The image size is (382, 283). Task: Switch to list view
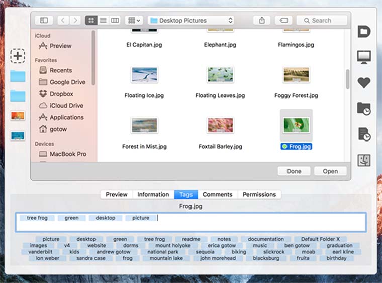click(x=103, y=20)
